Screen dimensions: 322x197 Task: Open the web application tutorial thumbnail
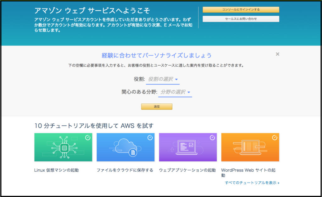click(188, 147)
